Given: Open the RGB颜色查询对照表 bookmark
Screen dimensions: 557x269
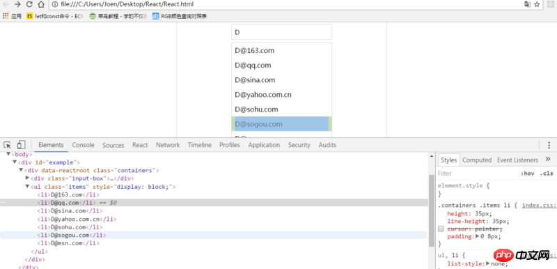Looking at the screenshot, I should click(180, 16).
